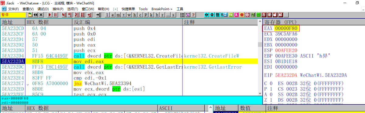This screenshot has height=113, width=365.
Task: Click the cyan left-right arrows icon
Action: point(207,15)
